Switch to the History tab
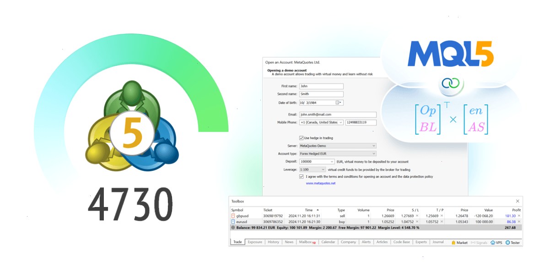 (x=273, y=242)
